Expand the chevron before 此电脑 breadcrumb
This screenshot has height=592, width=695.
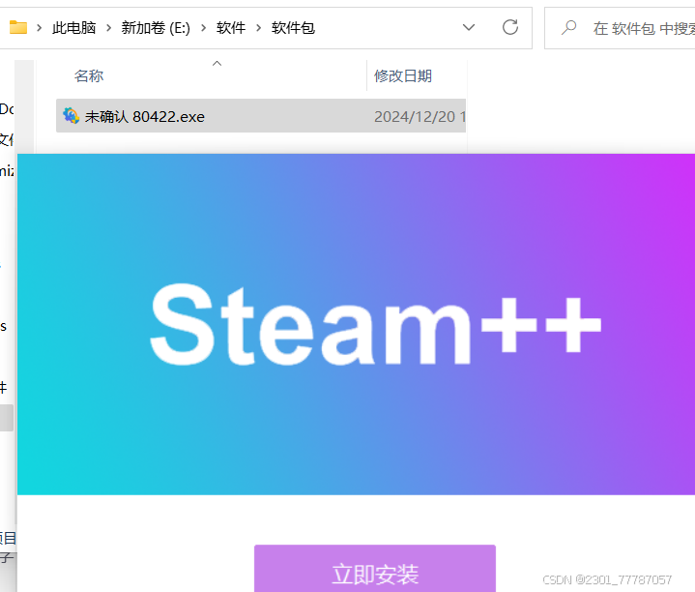39,28
